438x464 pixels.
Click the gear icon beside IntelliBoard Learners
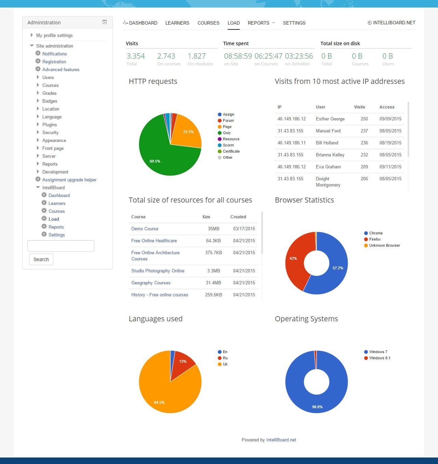tap(44, 203)
